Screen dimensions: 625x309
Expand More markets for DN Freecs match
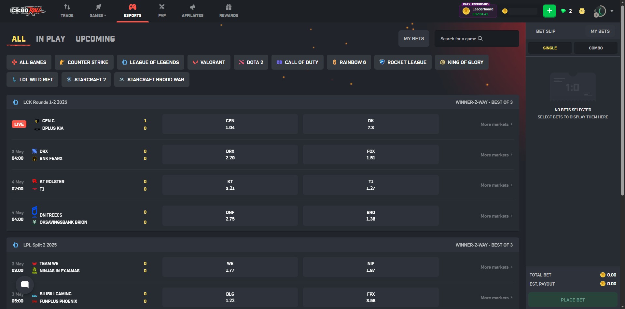pyautogui.click(x=496, y=216)
